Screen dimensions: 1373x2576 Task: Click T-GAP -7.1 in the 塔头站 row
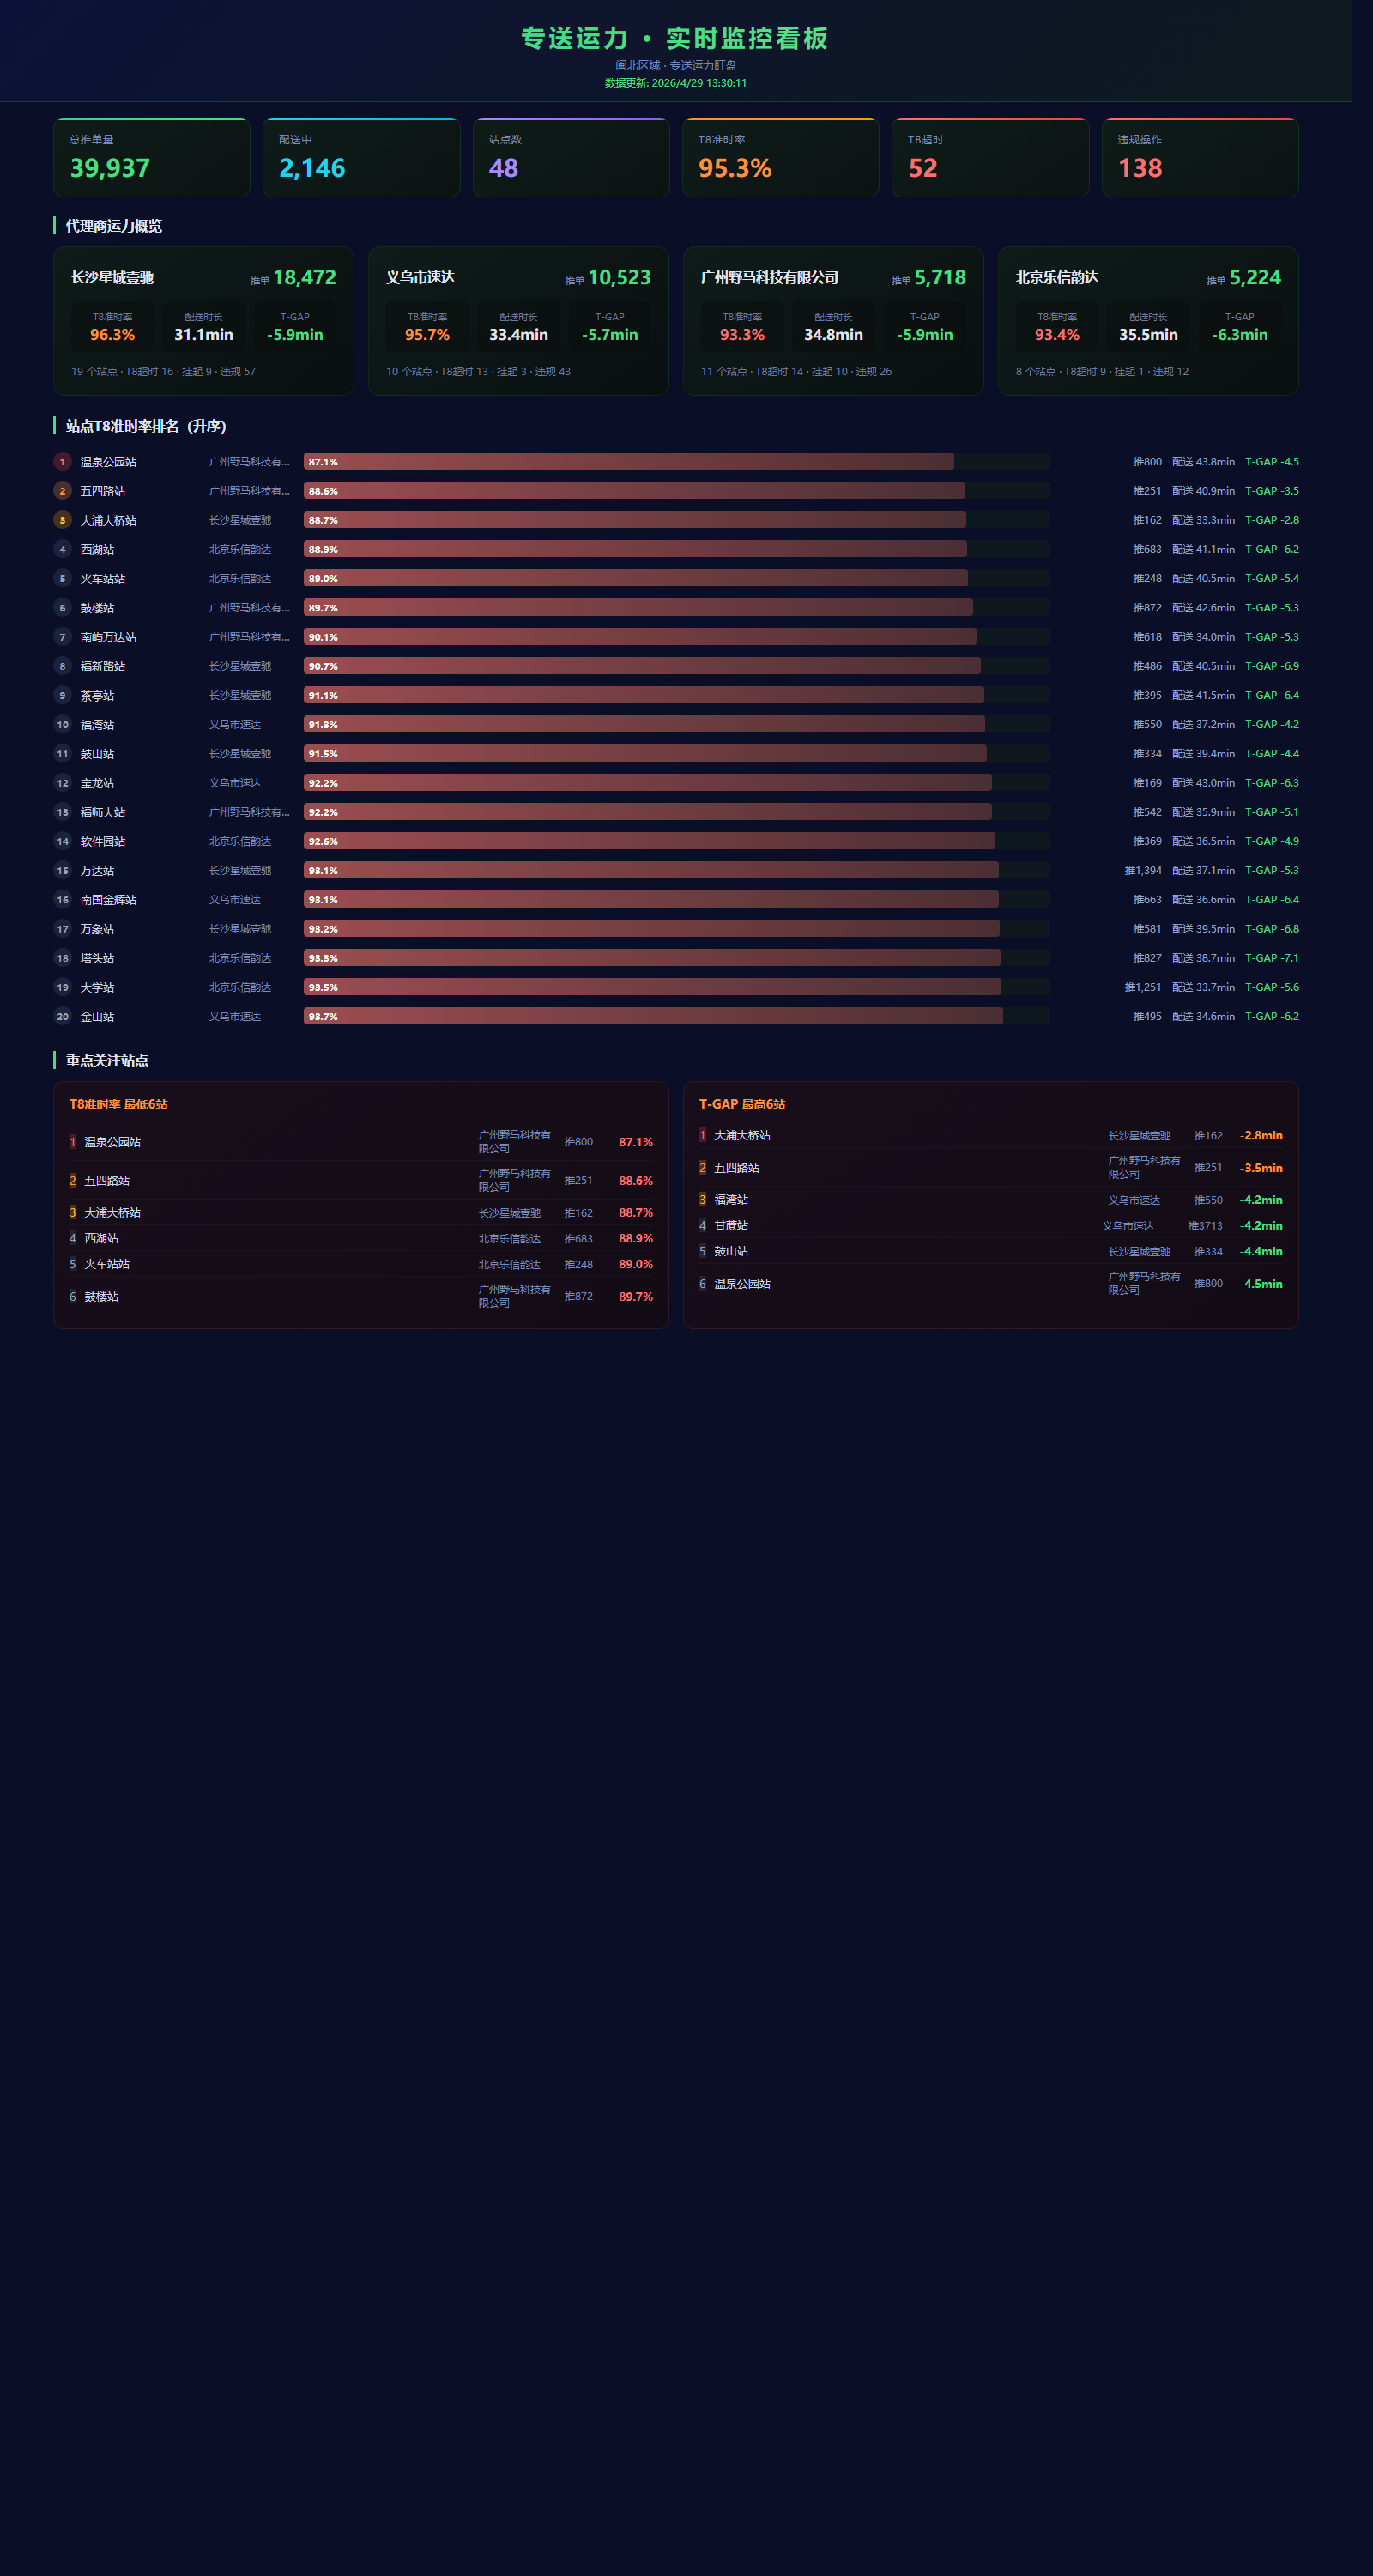(x=1272, y=958)
